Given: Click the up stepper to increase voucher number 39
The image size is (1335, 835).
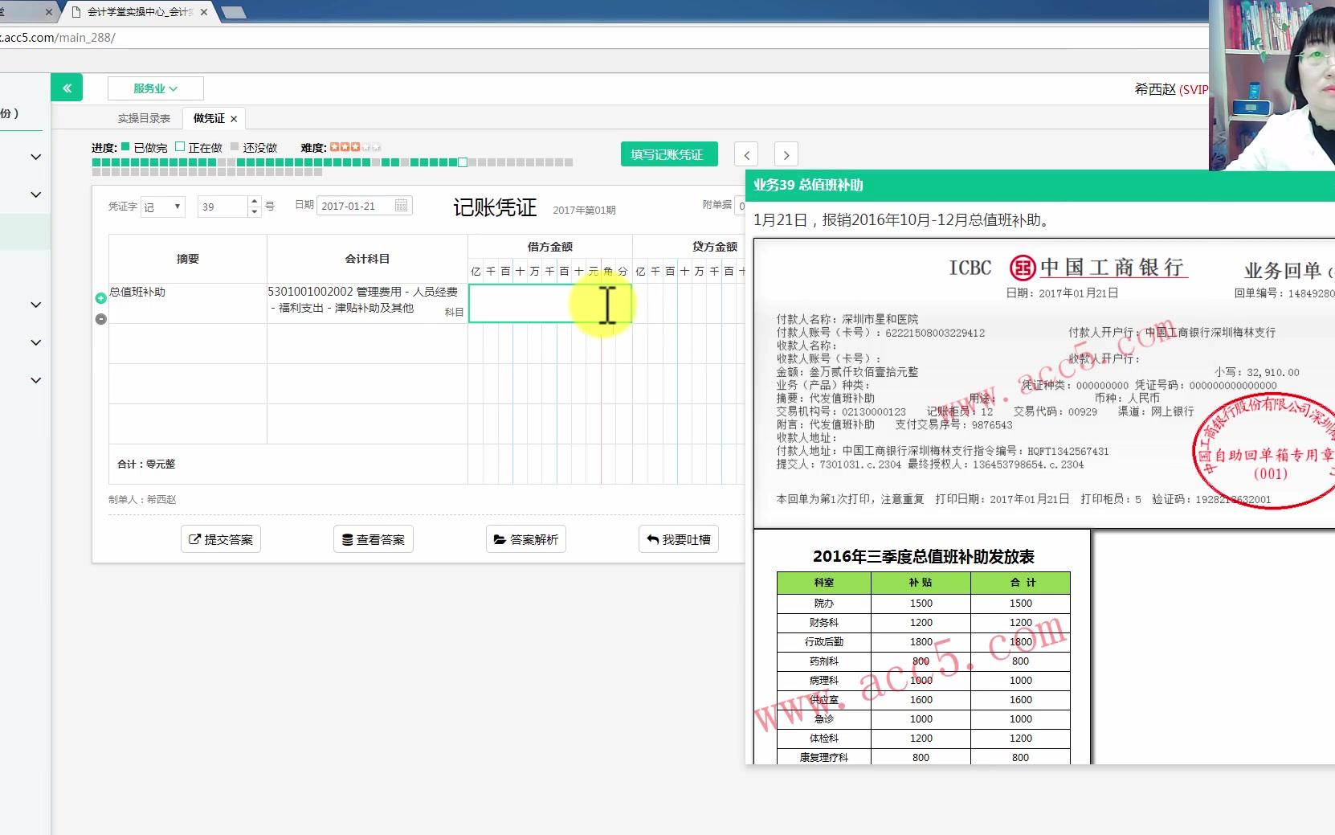Looking at the screenshot, I should 255,201.
